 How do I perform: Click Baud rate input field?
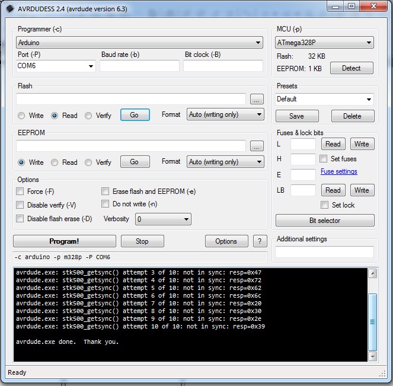click(x=140, y=66)
